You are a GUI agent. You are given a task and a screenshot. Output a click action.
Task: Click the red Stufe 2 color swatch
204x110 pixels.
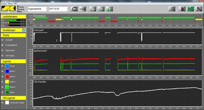(7, 76)
